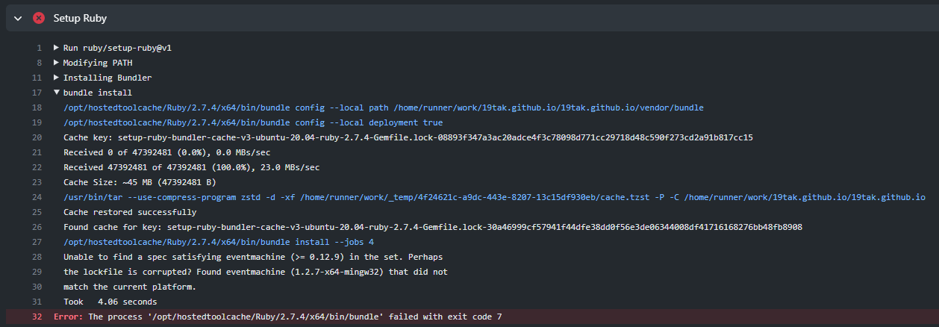
Task: Expand the Modifying PATH group
Action: tap(57, 63)
